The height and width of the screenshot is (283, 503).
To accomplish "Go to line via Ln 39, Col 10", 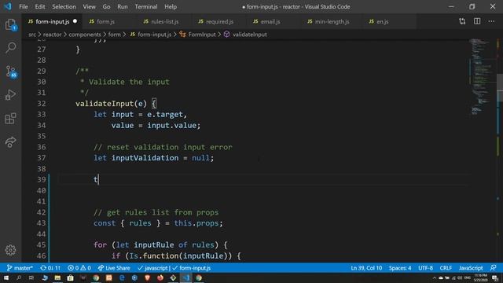I will tap(366, 268).
